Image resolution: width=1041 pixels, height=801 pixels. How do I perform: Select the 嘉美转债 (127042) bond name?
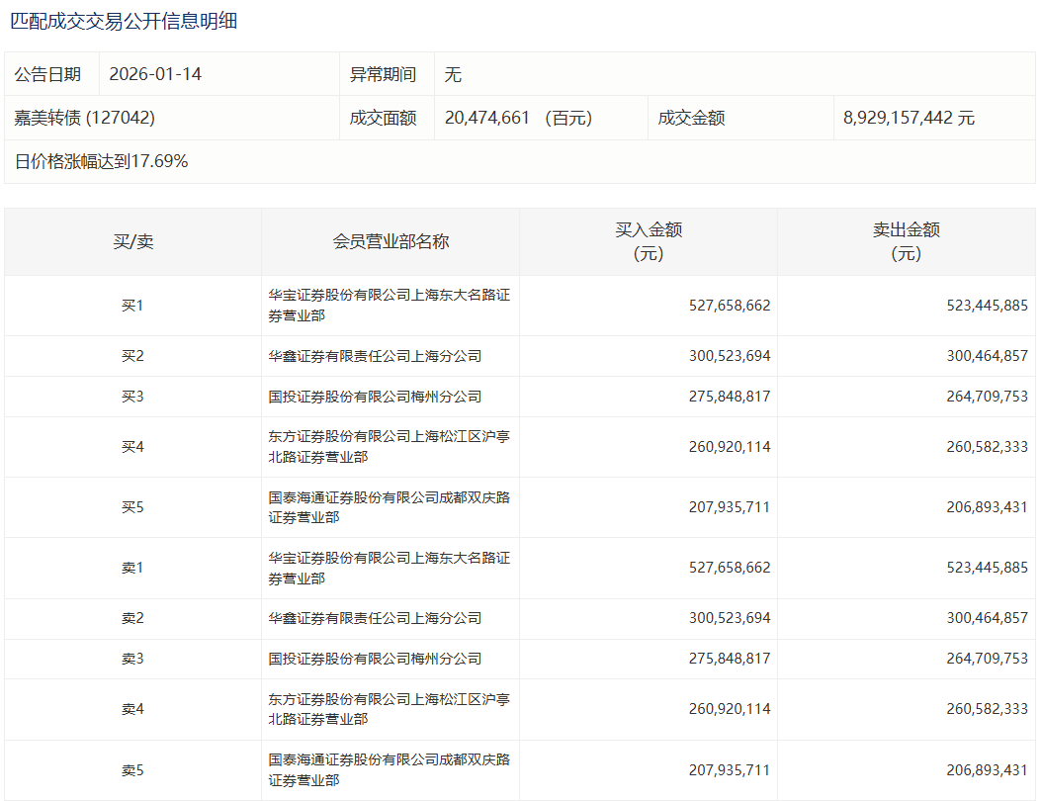tap(84, 118)
